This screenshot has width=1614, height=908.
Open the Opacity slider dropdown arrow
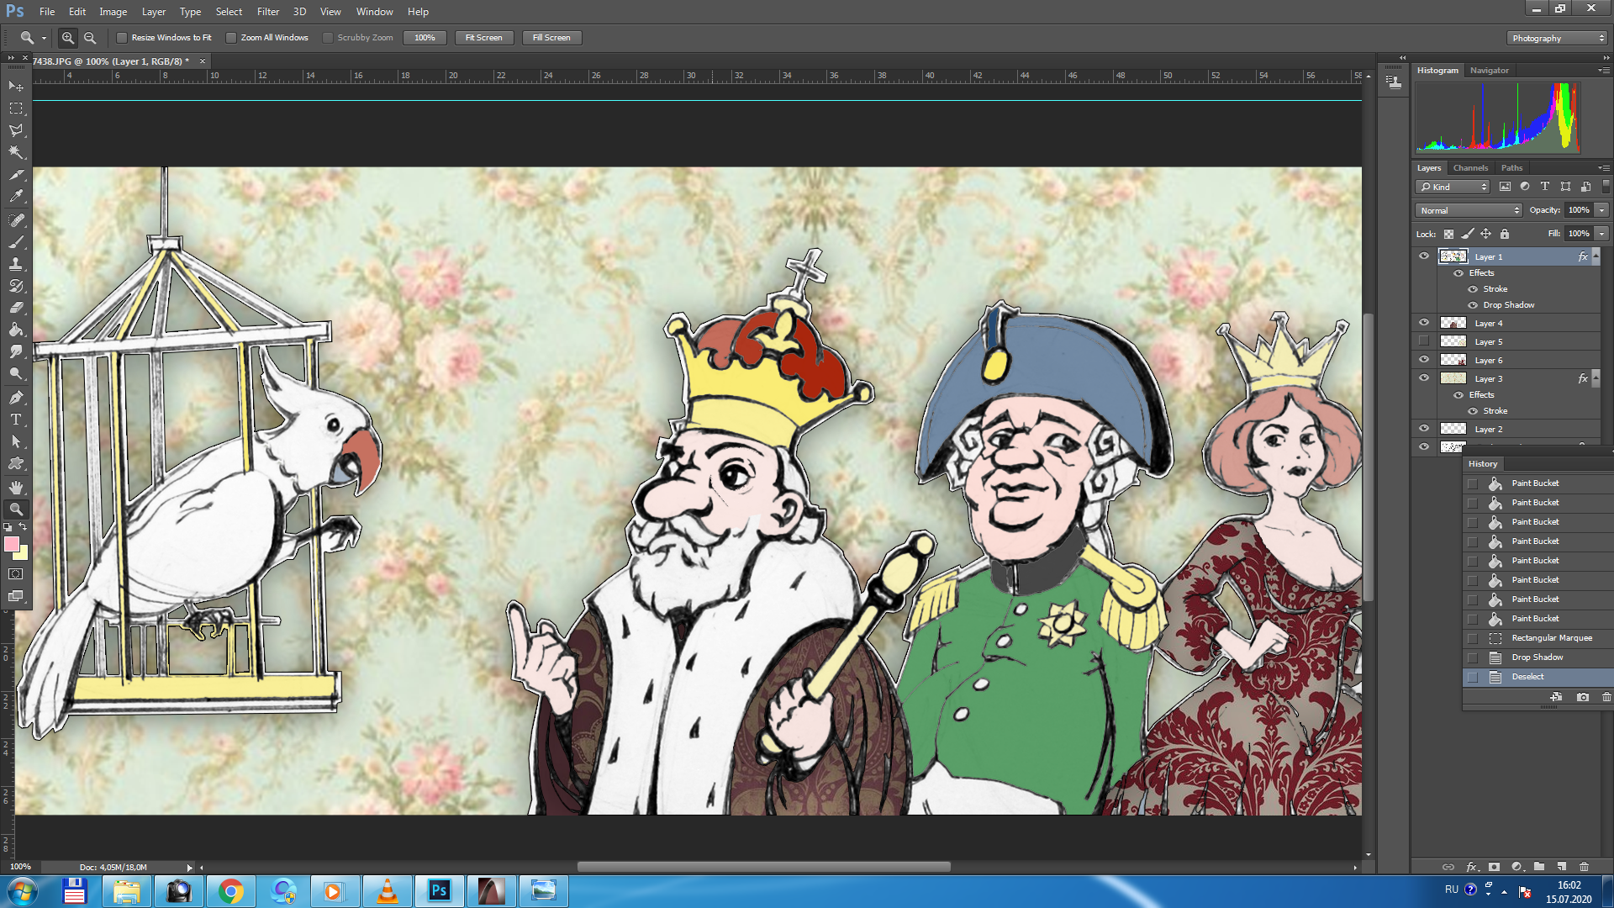tap(1601, 210)
